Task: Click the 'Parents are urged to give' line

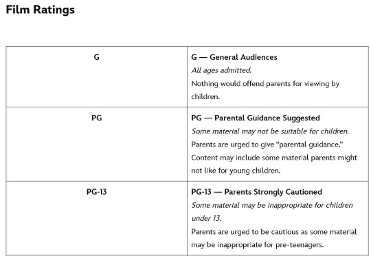Action: [267, 145]
